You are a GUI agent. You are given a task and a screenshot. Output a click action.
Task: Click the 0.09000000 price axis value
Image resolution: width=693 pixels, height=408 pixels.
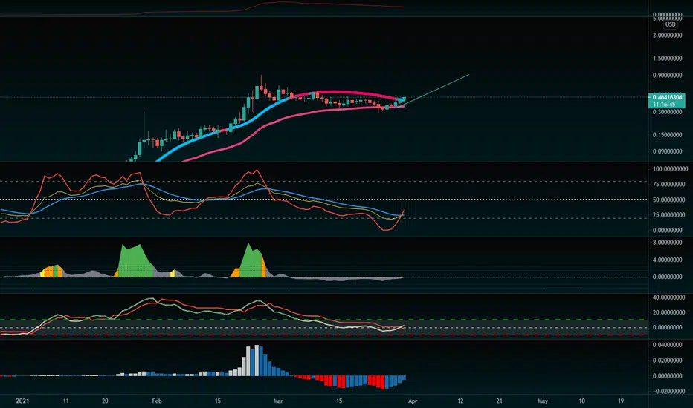(x=668, y=152)
